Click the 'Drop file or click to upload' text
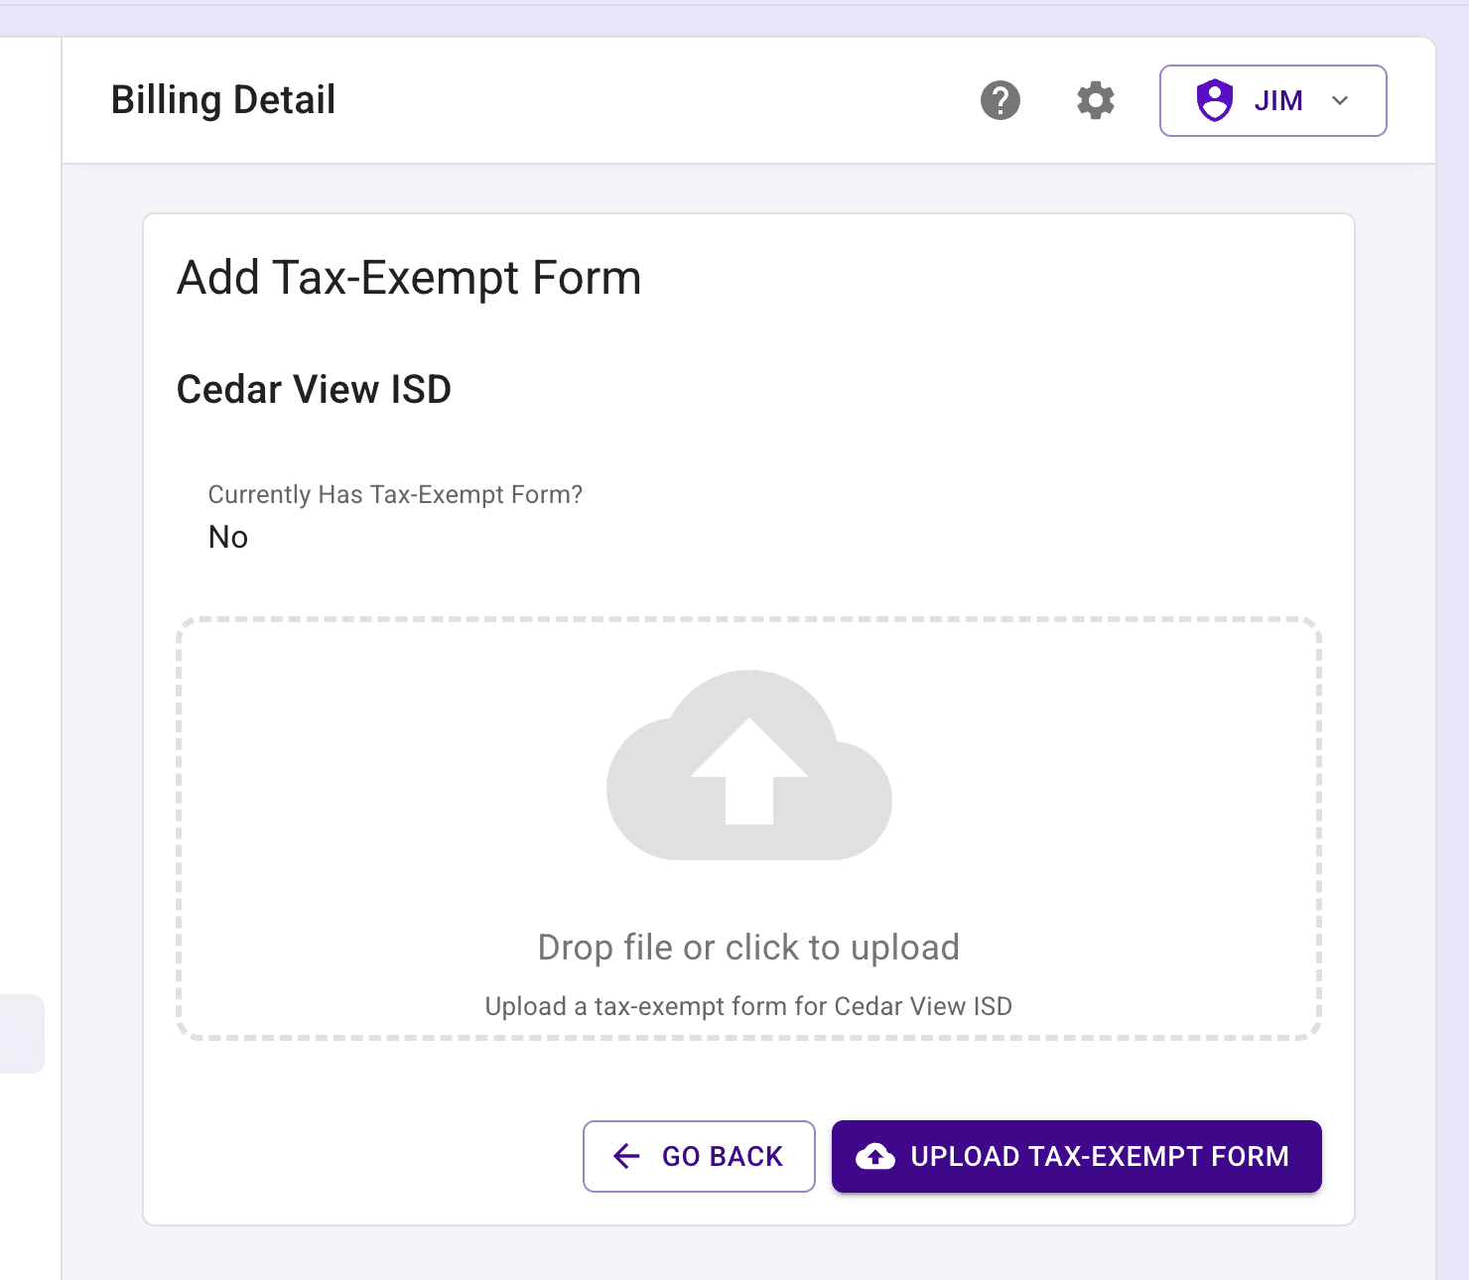 click(748, 948)
